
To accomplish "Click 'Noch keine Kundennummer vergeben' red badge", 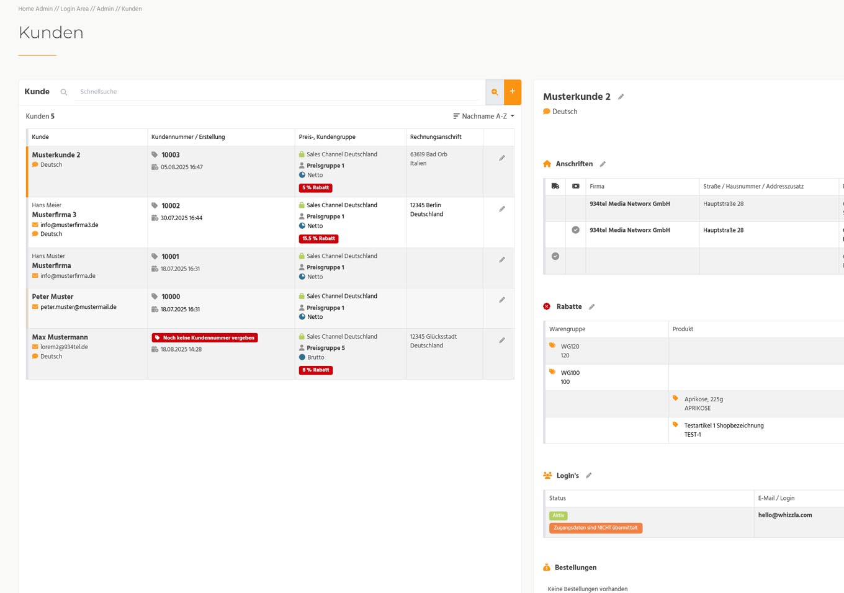I will point(205,338).
